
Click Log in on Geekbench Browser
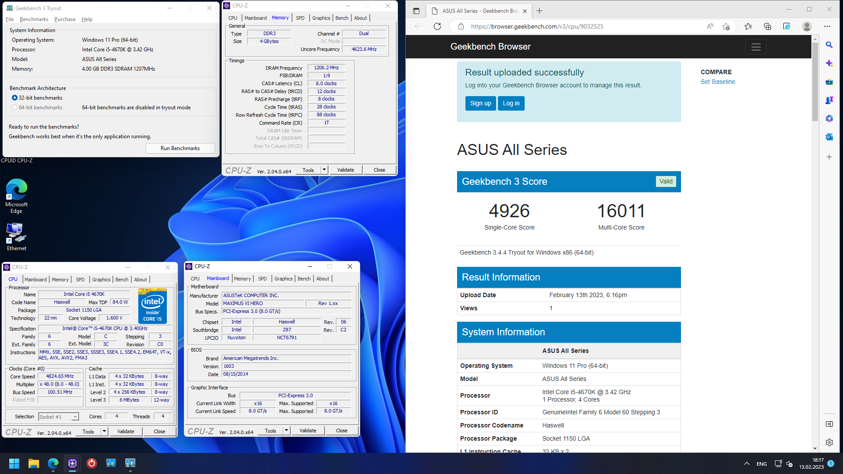(511, 103)
